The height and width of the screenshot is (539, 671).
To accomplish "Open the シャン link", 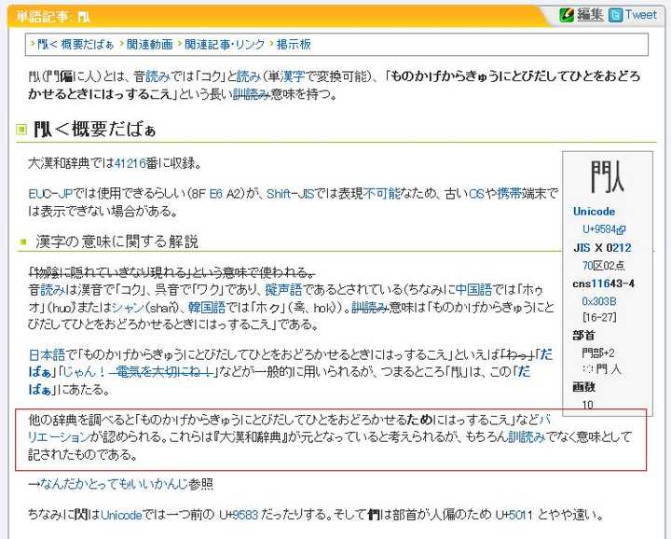I will pyautogui.click(x=129, y=308).
